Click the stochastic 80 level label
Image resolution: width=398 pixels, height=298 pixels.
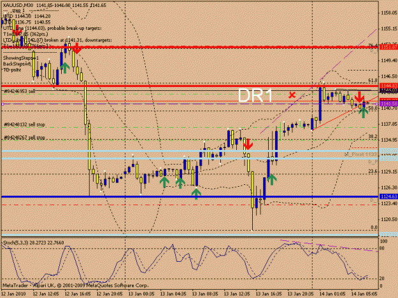tap(381, 248)
